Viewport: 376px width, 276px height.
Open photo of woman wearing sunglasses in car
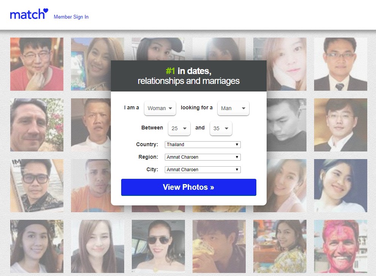pyautogui.click(x=158, y=246)
